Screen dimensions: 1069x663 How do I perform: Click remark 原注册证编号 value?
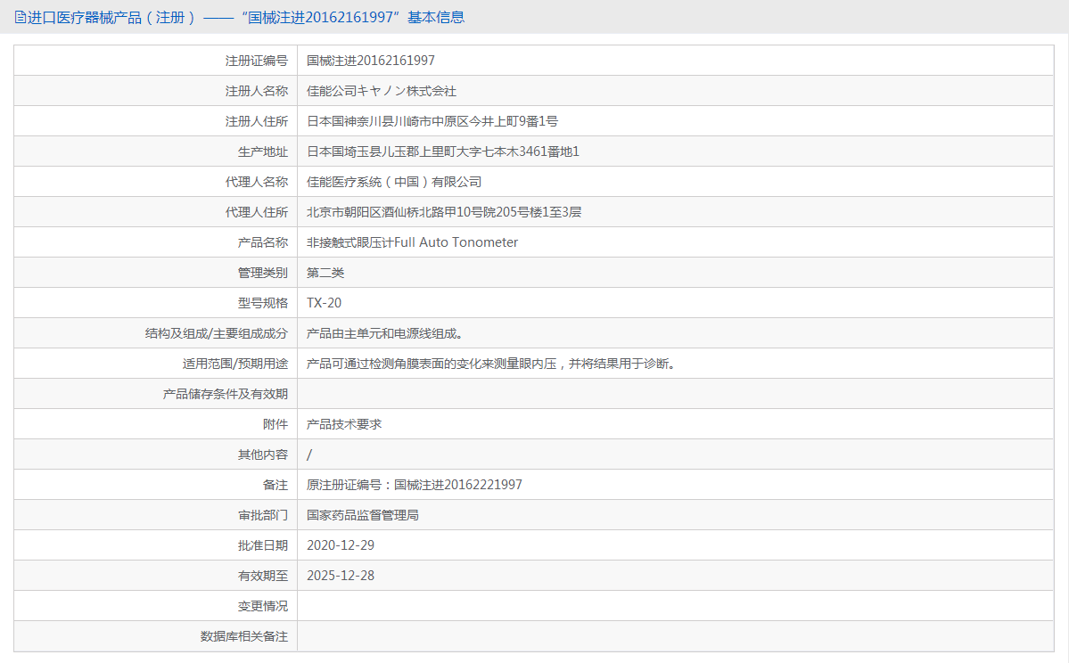[414, 485]
